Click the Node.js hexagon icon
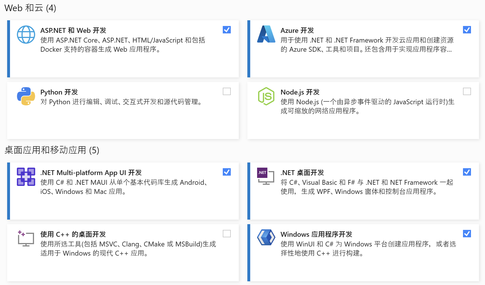 tap(266, 96)
